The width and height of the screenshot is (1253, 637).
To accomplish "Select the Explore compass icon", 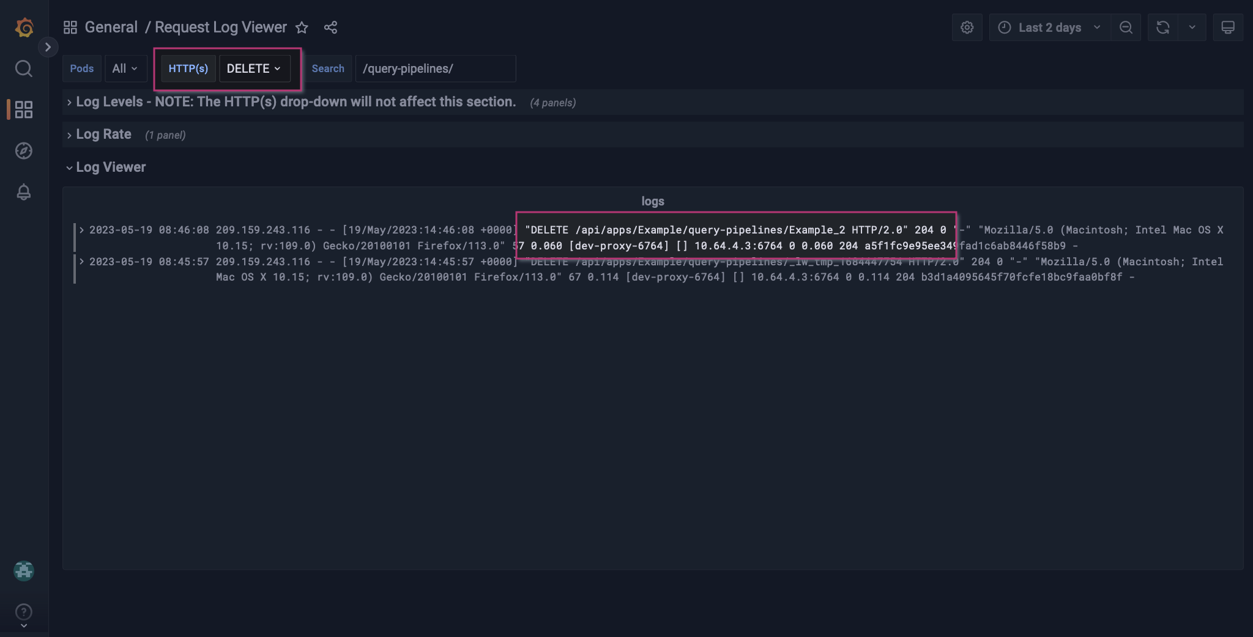I will pyautogui.click(x=23, y=151).
